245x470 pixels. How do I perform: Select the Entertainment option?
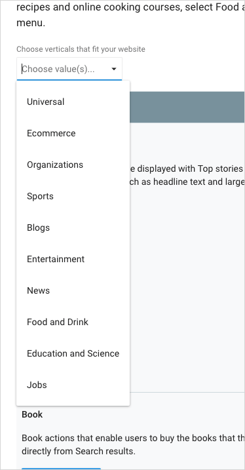73,260
